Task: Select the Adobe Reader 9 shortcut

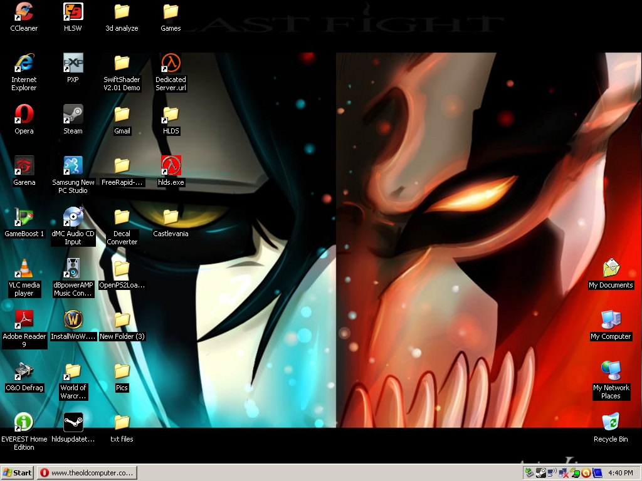Action: coord(24,320)
